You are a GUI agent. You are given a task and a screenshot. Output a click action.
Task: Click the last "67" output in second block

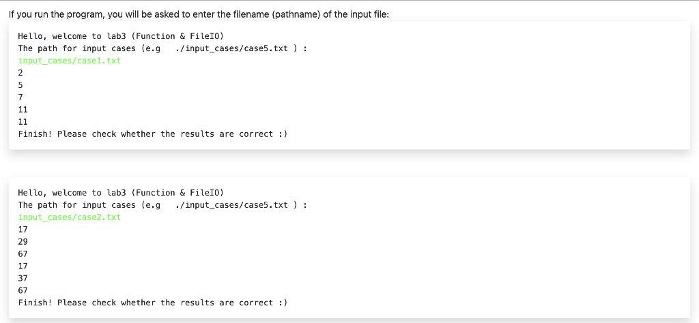(x=23, y=290)
